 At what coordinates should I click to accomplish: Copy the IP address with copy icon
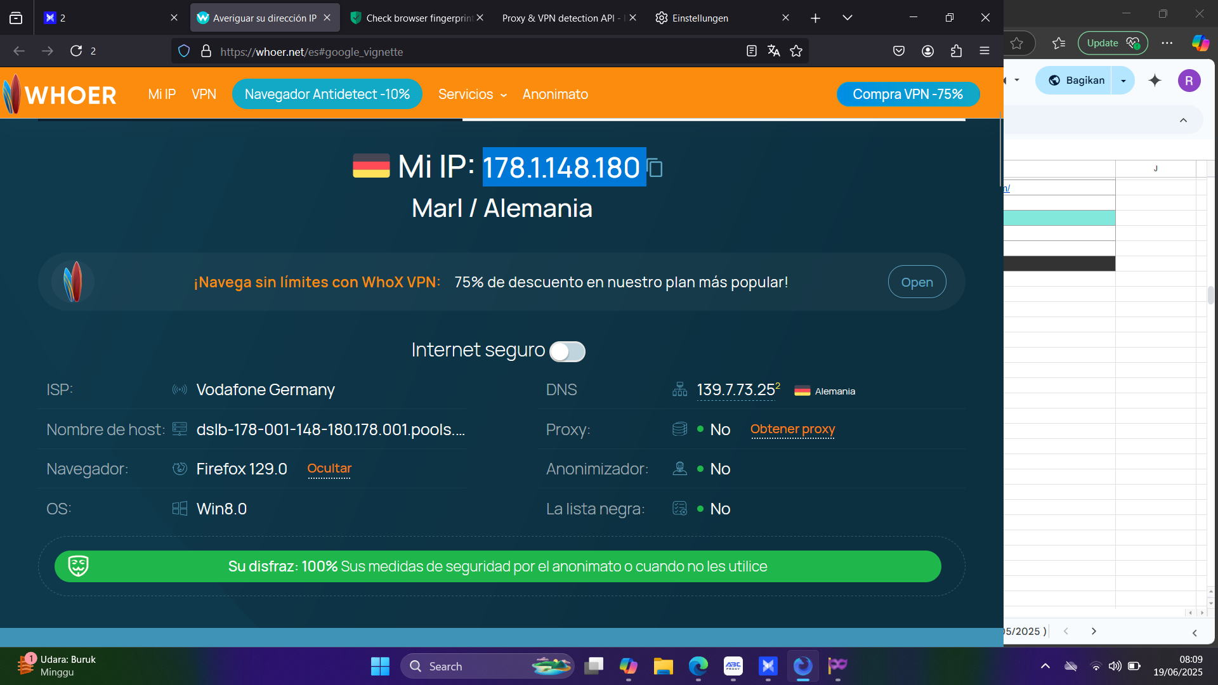[x=655, y=168]
